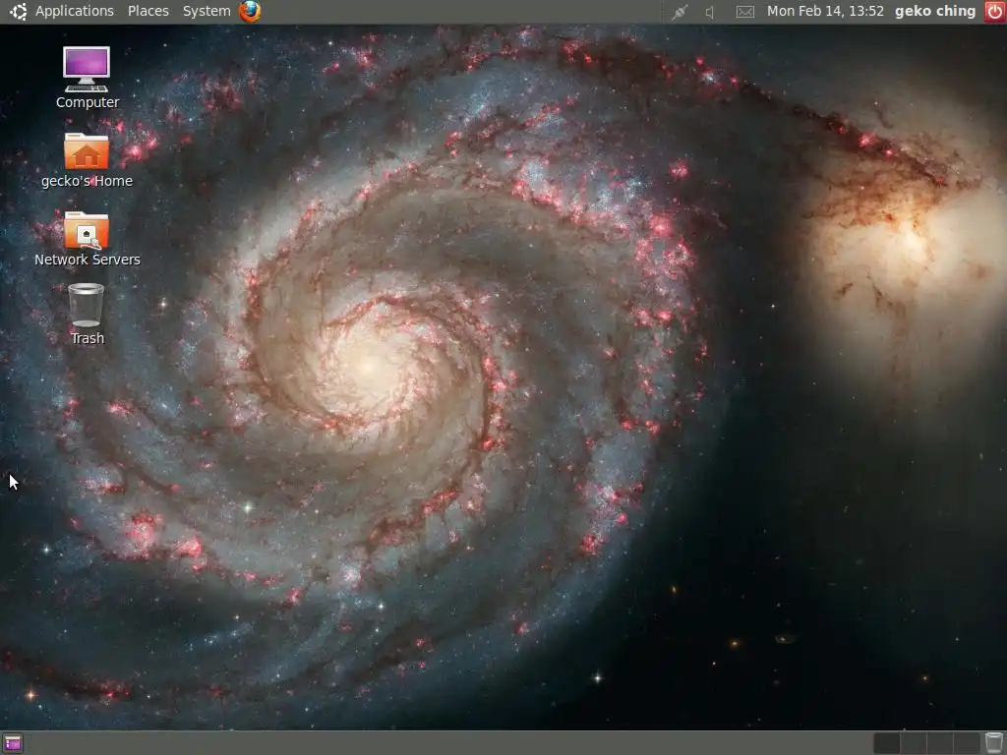Click the Ubuntu logo in top panel
The image size is (1007, 755).
(18, 11)
